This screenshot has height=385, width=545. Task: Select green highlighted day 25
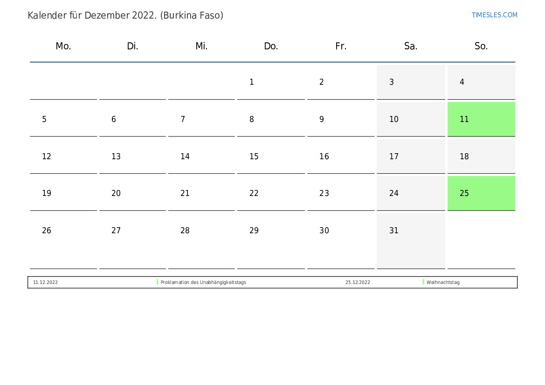coord(481,193)
